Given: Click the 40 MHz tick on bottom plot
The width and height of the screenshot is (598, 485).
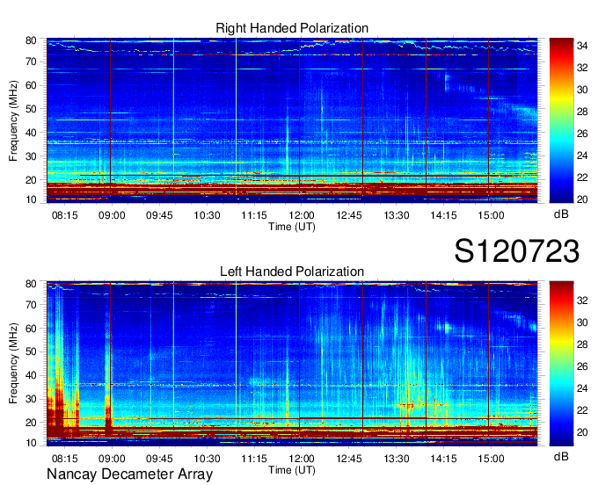Looking at the screenshot, I should [32, 375].
